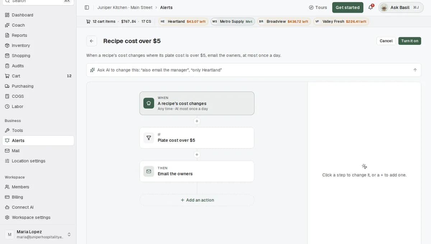Click the Dashboard grid icon
The image size is (431, 244).
point(7,15)
